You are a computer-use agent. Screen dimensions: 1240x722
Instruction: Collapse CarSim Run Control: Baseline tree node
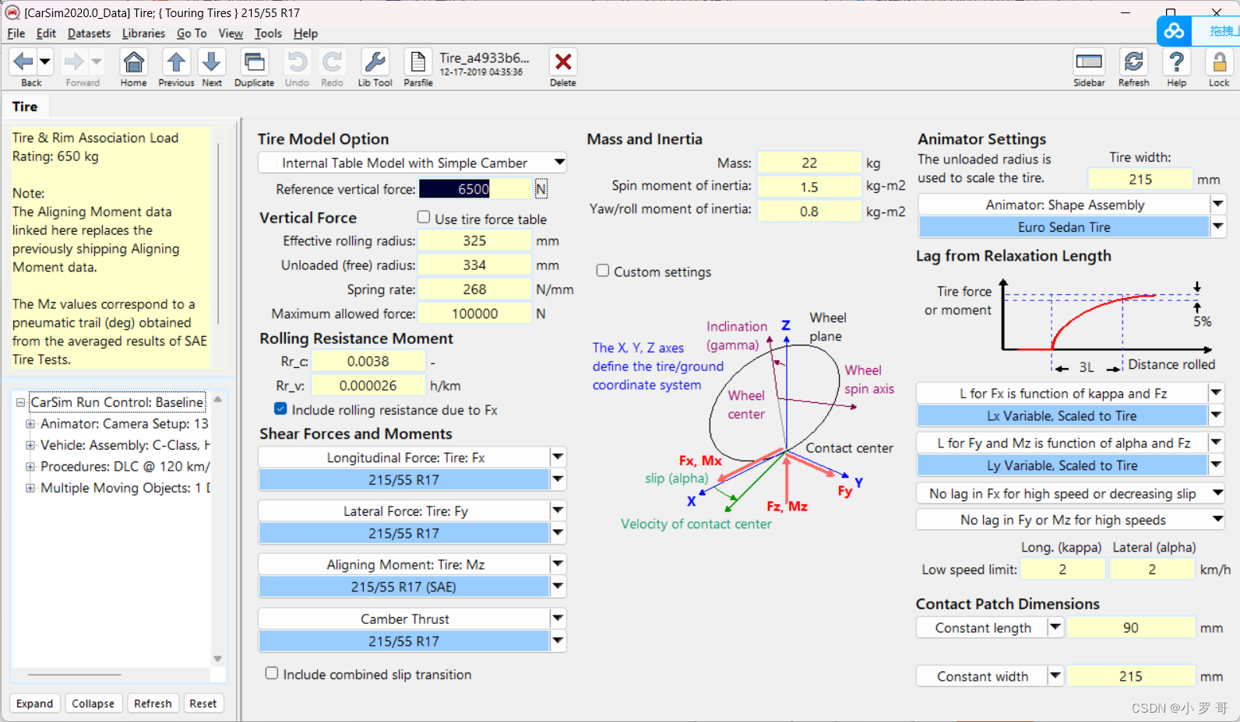[20, 402]
